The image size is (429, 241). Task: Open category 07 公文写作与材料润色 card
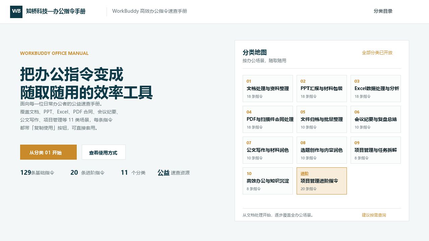coord(268,150)
